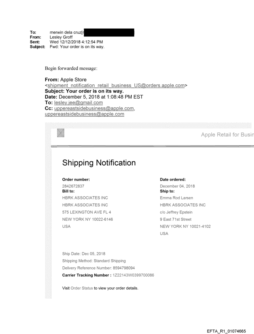This screenshot has width=254, height=334.
Task: Click the uppereastsidebusiness@apple.com link below the Cc line
Action: point(84,114)
